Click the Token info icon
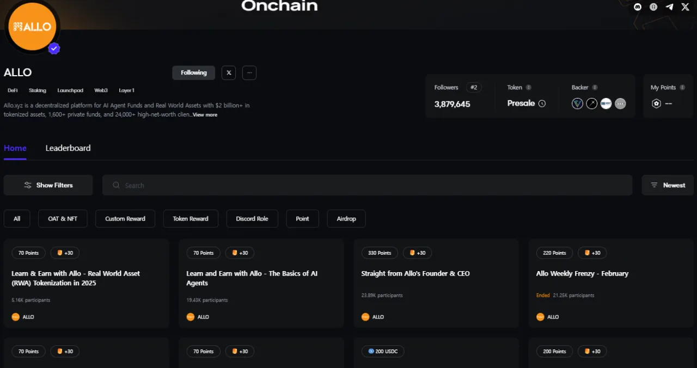Image resolution: width=697 pixels, height=368 pixels. tap(529, 88)
